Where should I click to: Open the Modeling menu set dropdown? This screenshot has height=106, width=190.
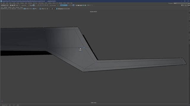coord(4,5)
